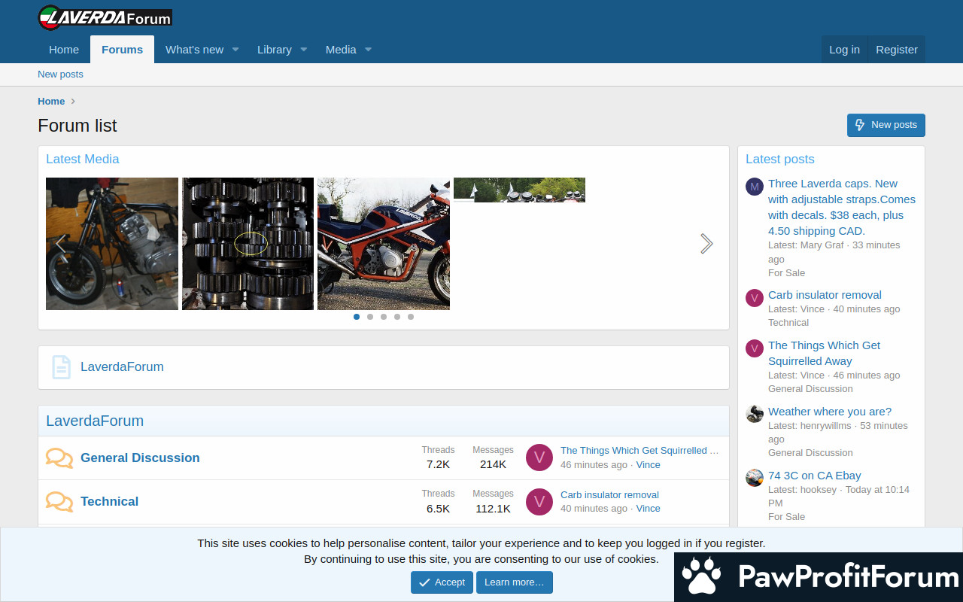Select the fifth carousel pagination dot
This screenshot has width=963, height=602.
411,317
